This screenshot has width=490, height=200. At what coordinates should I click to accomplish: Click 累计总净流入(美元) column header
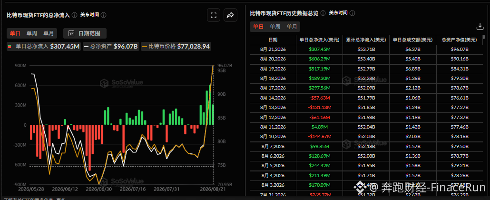pos(366,40)
